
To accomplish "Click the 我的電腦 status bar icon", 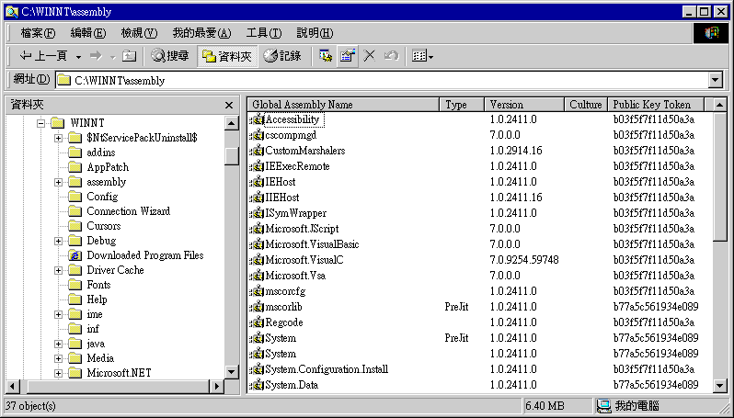I will click(x=604, y=406).
